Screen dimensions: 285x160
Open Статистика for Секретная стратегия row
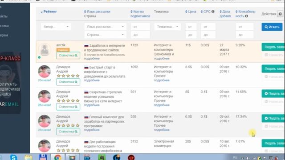click(x=68, y=107)
